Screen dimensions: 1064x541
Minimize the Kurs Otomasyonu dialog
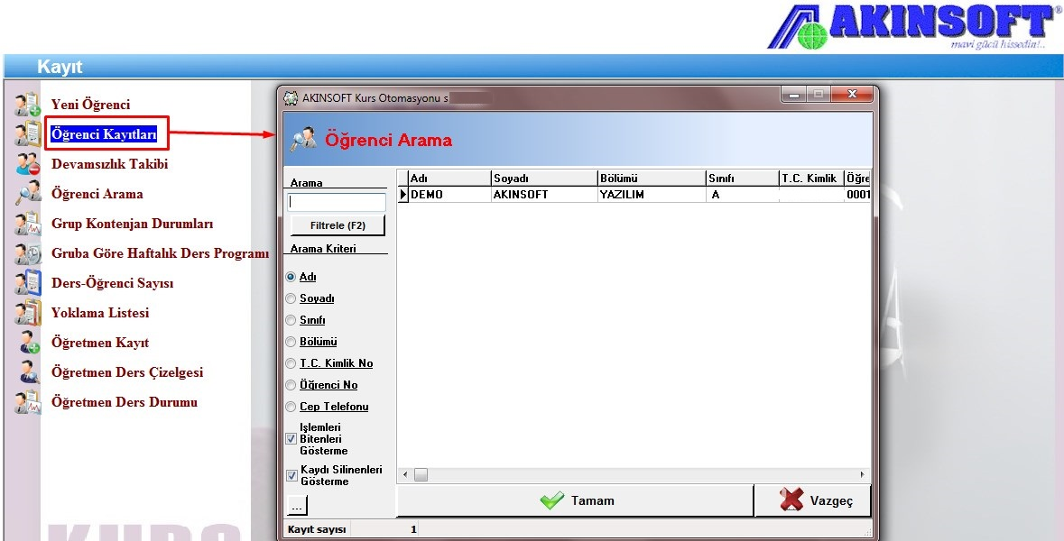pos(794,95)
